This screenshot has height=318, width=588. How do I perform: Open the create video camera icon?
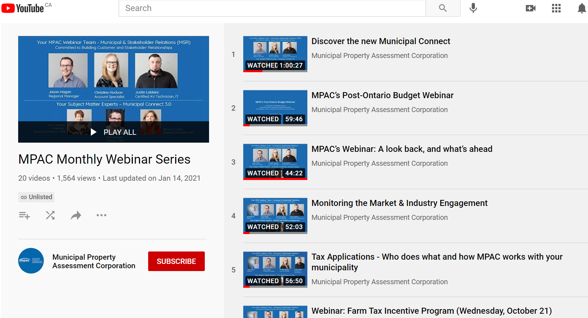(531, 8)
